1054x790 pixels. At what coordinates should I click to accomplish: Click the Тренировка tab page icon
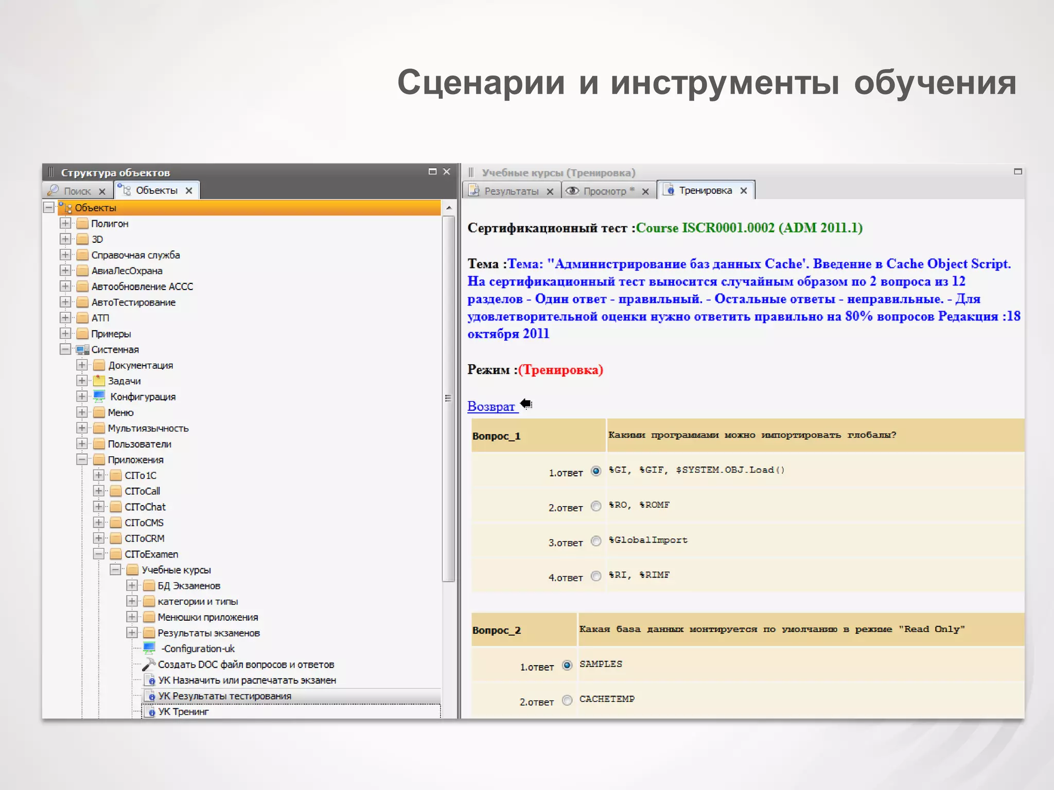pos(669,190)
